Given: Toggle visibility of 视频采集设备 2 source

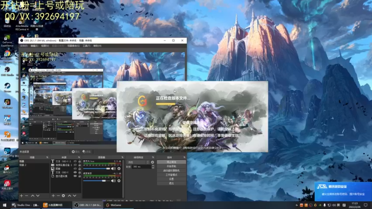Looking at the screenshot, I should coord(75,165).
